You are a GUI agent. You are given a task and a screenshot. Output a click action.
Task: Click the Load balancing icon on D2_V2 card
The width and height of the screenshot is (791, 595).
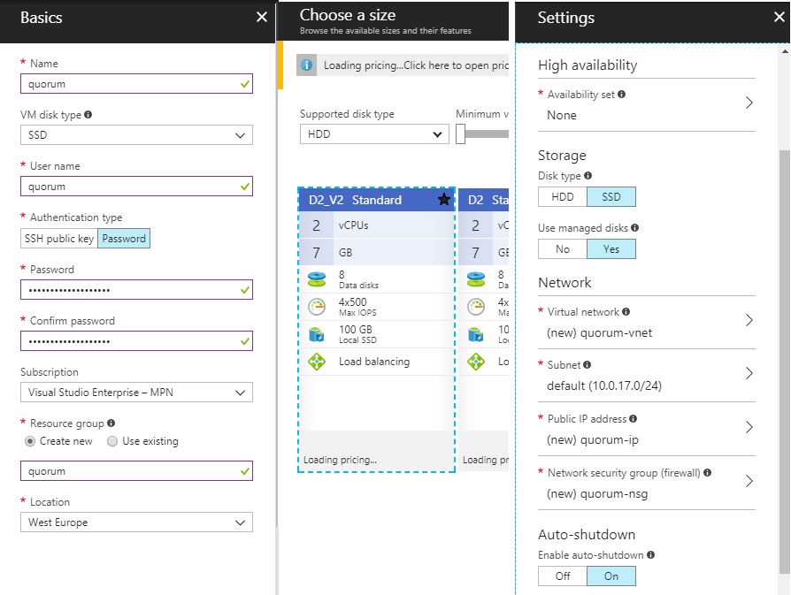point(317,361)
